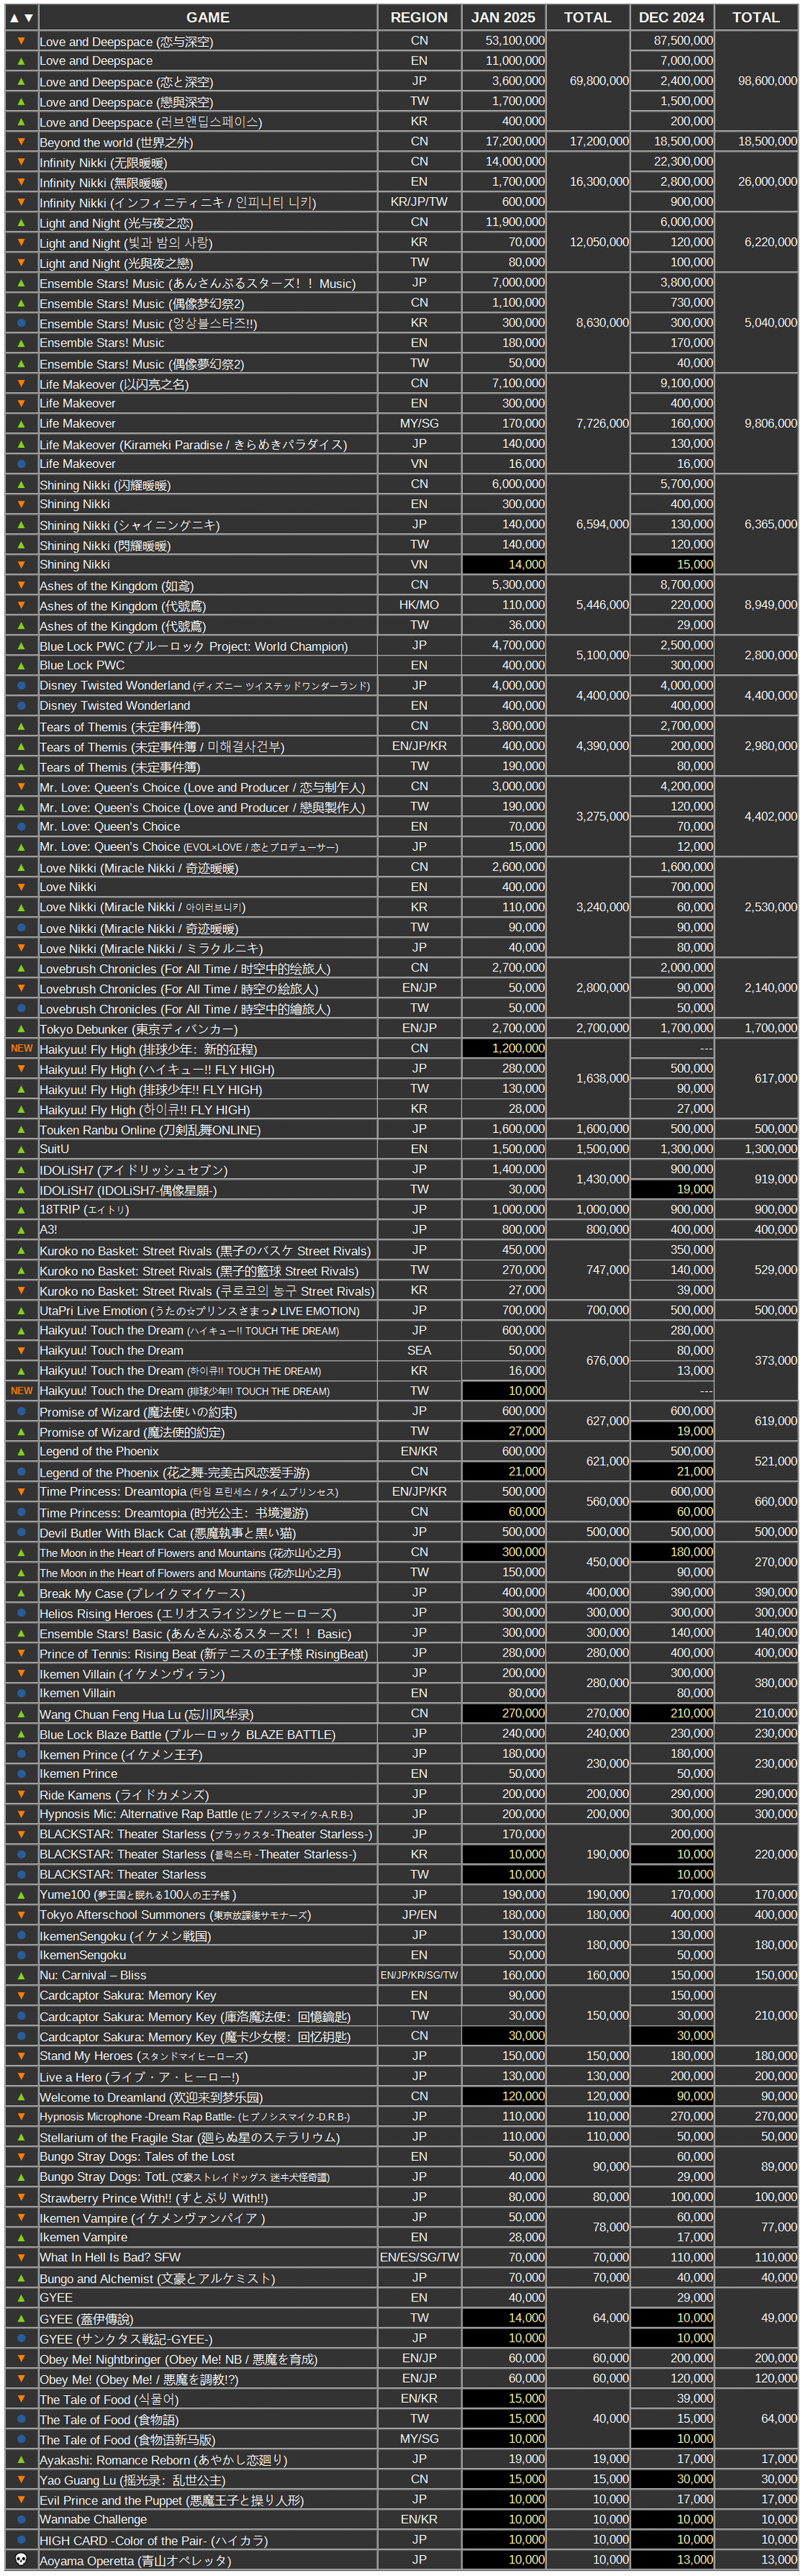The height and width of the screenshot is (2576, 803).
Task: Click the DEC 2024 column header
Action: [x=671, y=17]
